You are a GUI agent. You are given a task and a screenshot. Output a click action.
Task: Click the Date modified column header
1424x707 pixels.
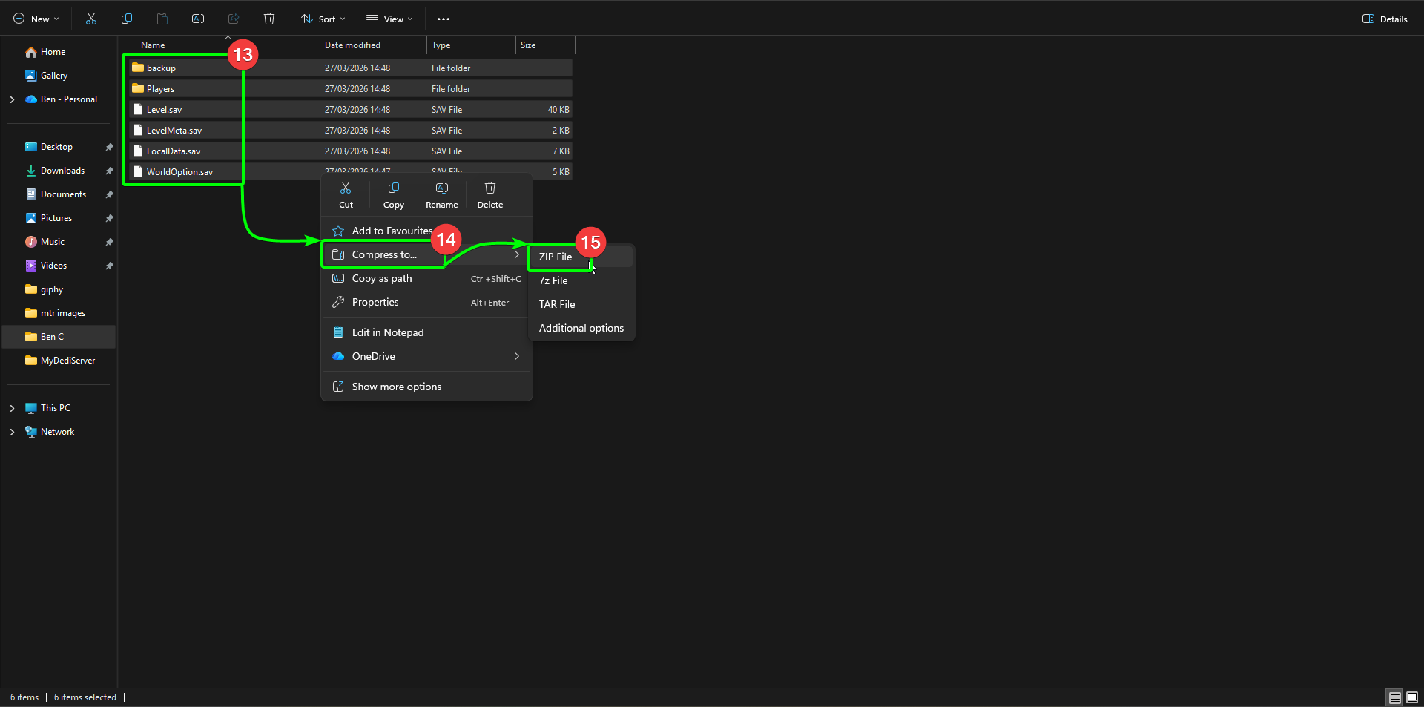[x=352, y=45]
